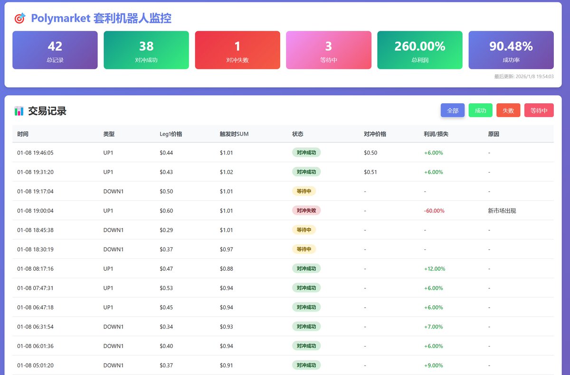Click 等待中 badge in 18:30:19 row

[x=304, y=249]
